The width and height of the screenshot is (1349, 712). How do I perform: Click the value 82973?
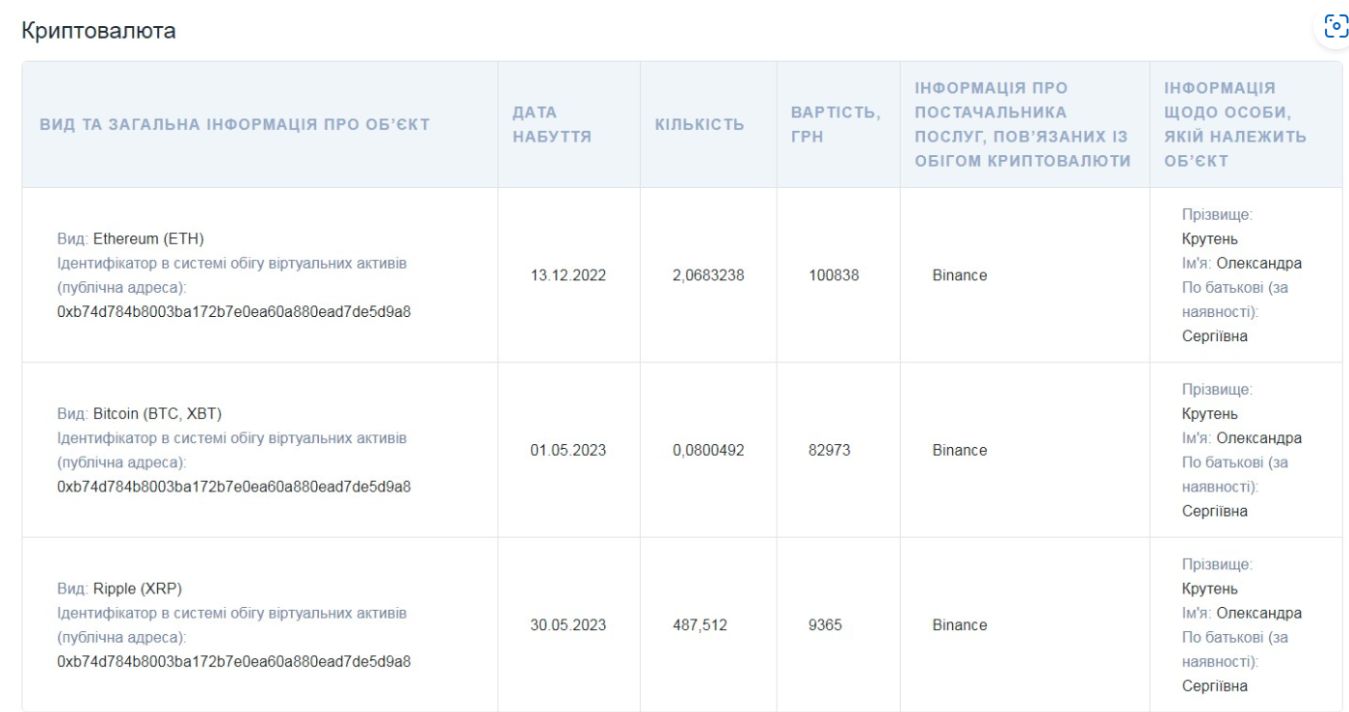pyautogui.click(x=830, y=450)
